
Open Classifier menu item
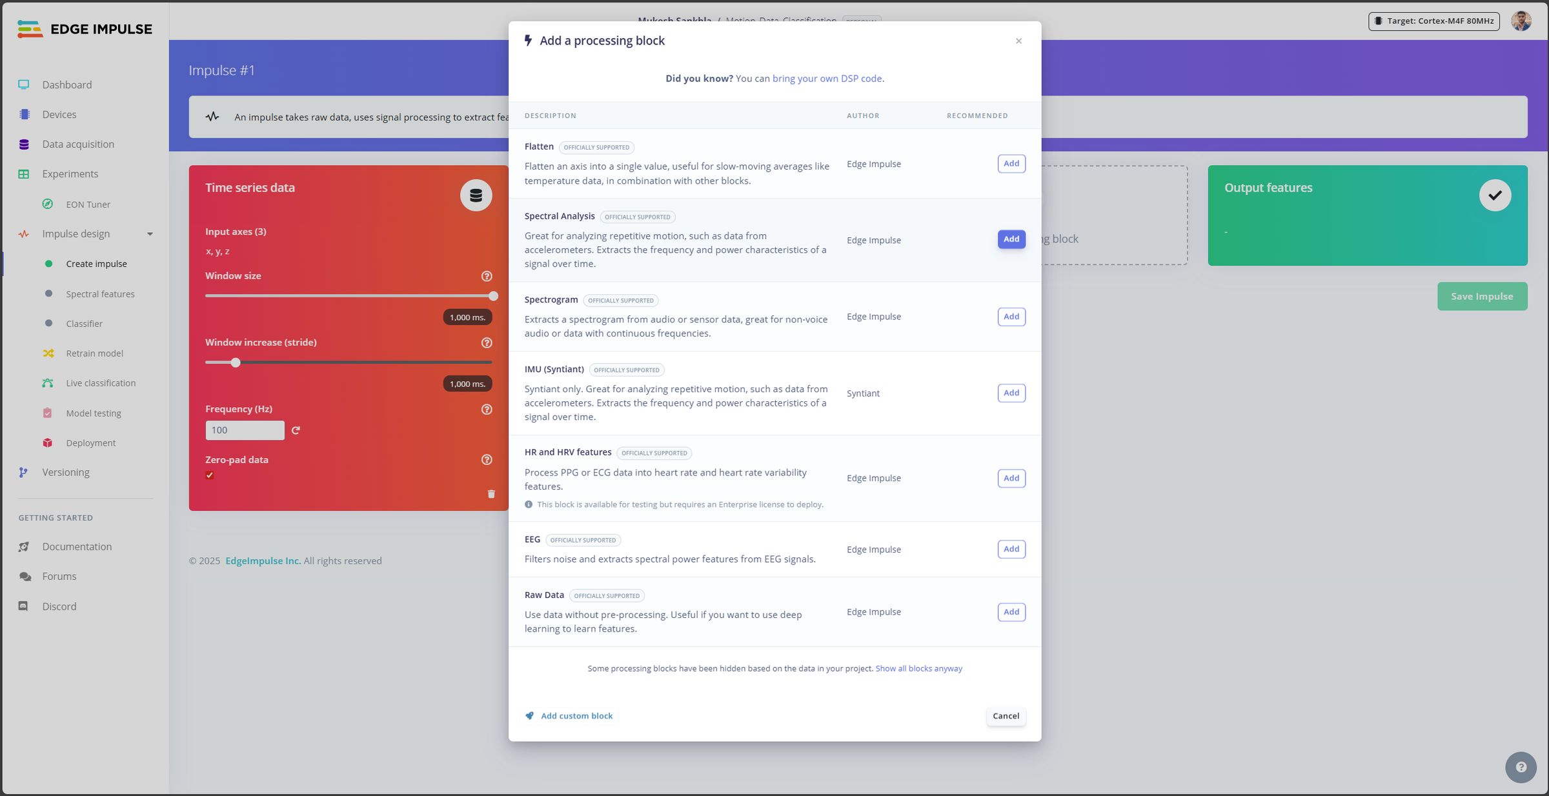(84, 323)
